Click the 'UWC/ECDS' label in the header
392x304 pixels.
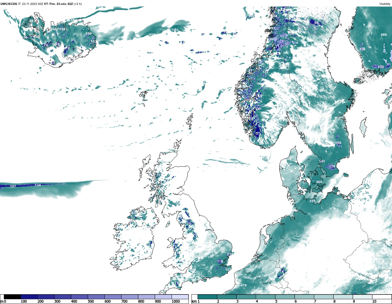pos(9,4)
